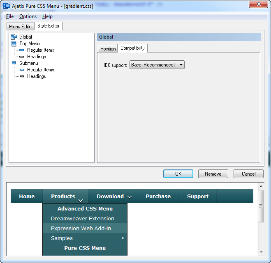Click the Ajatix app icon in title bar
271x263 pixels.
coord(7,6)
